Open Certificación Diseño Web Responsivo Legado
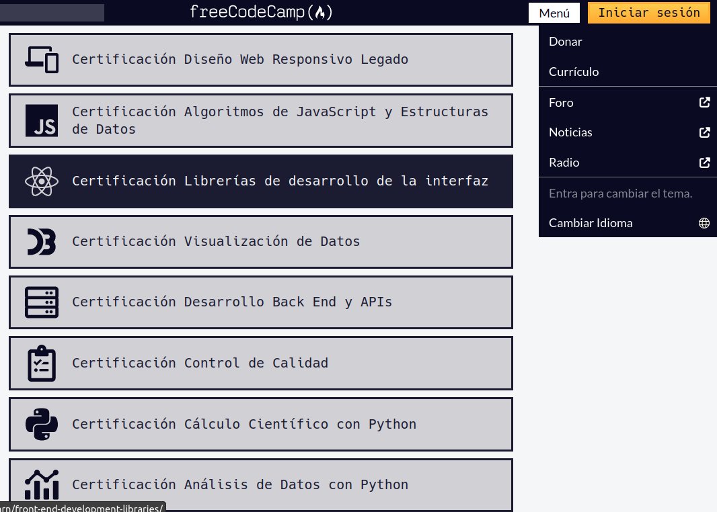The height and width of the screenshot is (512, 717). 261,59
